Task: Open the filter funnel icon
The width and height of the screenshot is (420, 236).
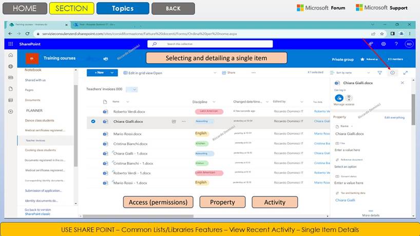Action: click(x=380, y=73)
